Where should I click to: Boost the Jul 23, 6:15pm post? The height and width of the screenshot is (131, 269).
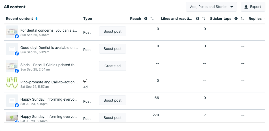pyautogui.click(x=113, y=100)
